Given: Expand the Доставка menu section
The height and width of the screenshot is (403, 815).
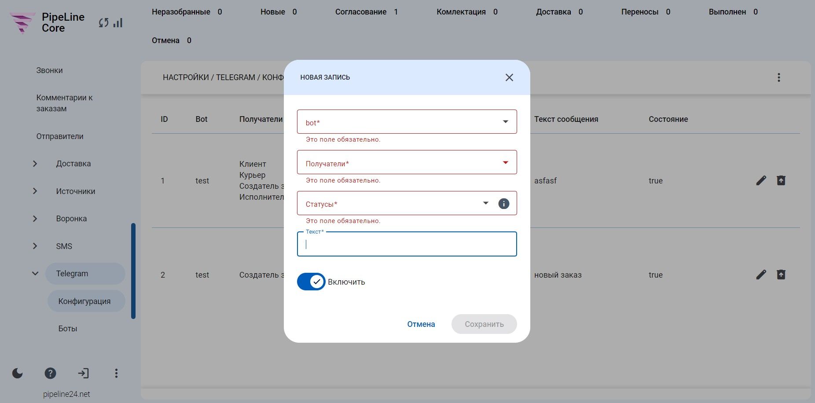Looking at the screenshot, I should [x=35, y=164].
